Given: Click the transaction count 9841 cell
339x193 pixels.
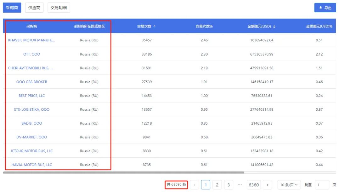Looking at the screenshot, I should (147, 137).
